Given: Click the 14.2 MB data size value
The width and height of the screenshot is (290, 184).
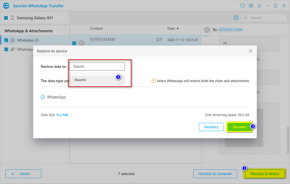Looking at the screenshot, I should (62, 115).
